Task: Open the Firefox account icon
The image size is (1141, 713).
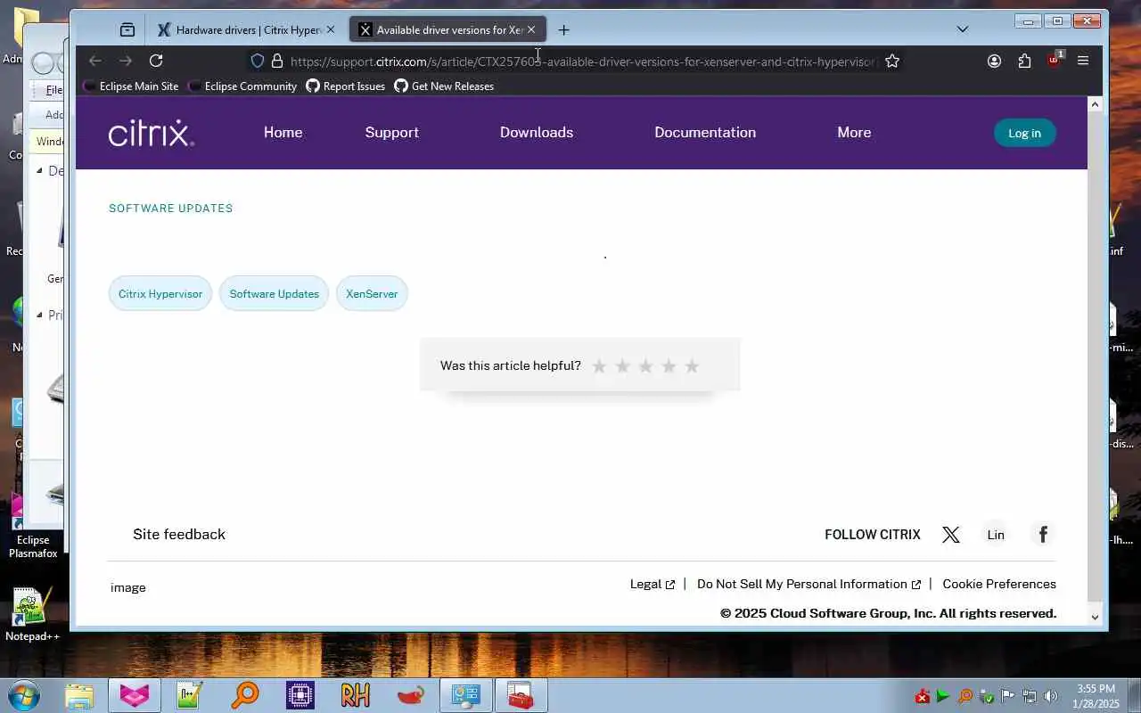Action: (994, 61)
